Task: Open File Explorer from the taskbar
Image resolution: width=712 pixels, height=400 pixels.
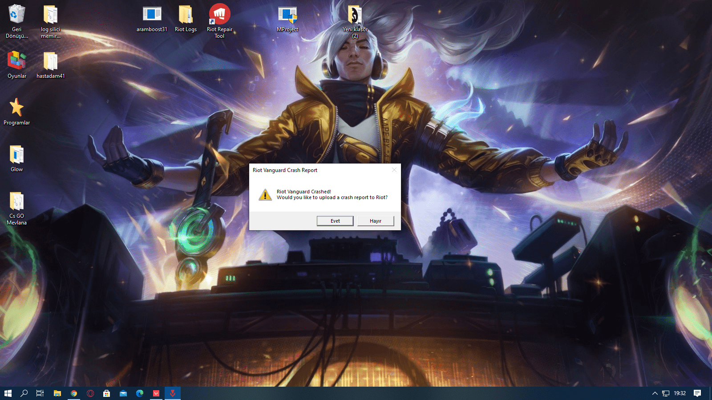Action: pos(57,393)
